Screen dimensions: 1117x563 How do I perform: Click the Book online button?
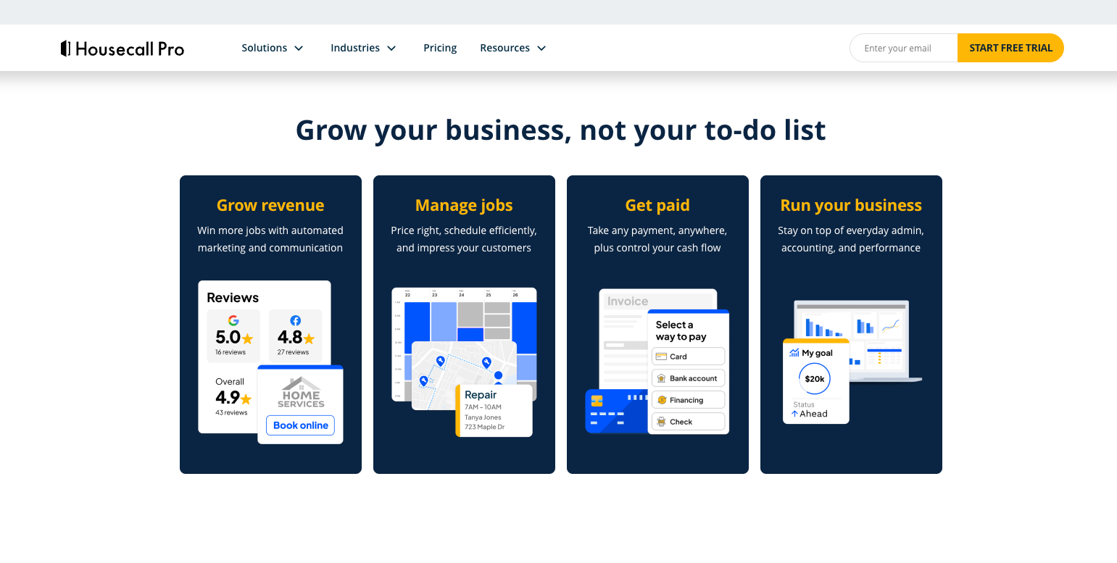pos(300,425)
